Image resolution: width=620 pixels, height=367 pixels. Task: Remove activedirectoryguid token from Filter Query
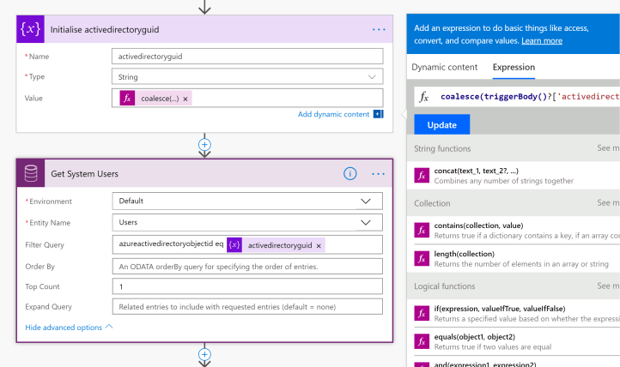(x=319, y=245)
